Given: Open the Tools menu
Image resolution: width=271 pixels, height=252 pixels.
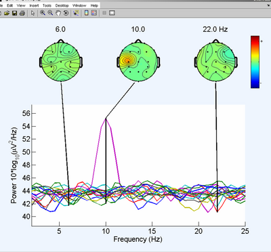Looking at the screenshot, I should pos(47,5).
